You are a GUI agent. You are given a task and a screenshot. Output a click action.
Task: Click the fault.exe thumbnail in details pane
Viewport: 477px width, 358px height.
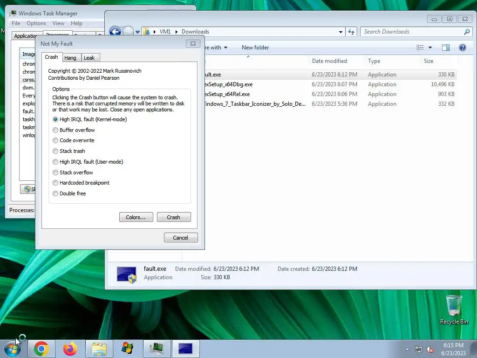coord(127,275)
